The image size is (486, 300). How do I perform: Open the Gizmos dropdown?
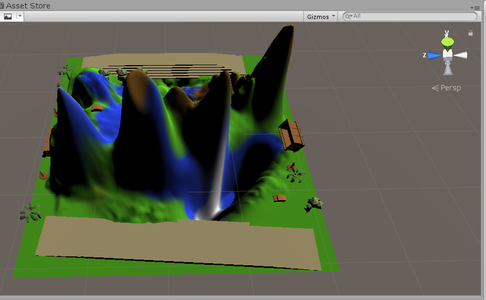pos(321,16)
